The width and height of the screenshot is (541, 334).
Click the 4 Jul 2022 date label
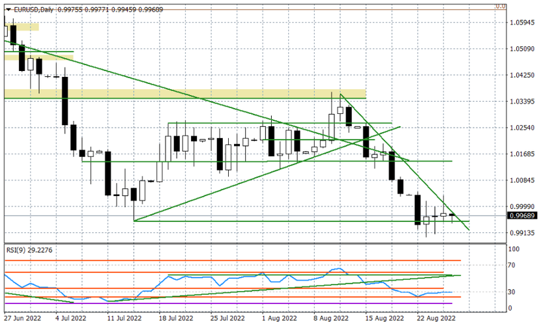(71, 318)
